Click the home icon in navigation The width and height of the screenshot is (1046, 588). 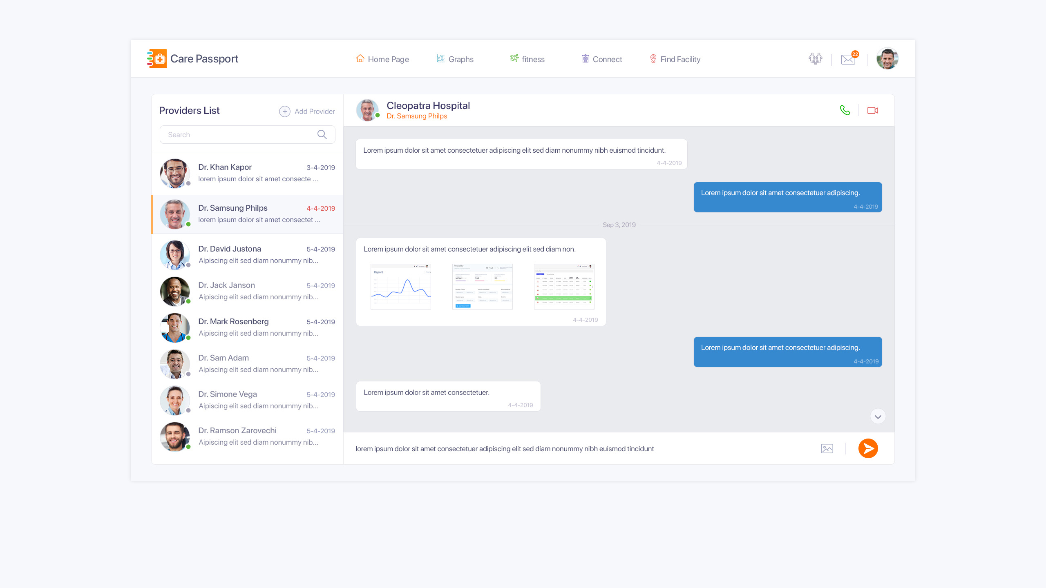pos(360,58)
